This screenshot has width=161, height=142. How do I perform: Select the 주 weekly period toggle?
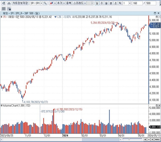click(101, 3)
